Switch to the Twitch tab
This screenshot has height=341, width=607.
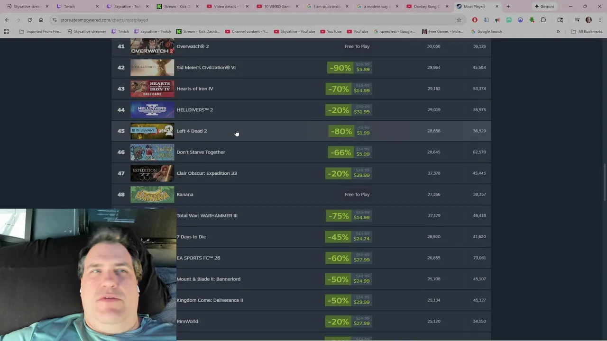tap(77, 7)
